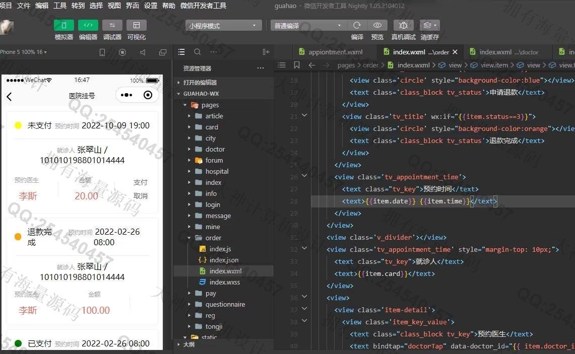Image resolution: width=575 pixels, height=354 pixels.
Task: Open the index.wxss file
Action: (x=224, y=282)
